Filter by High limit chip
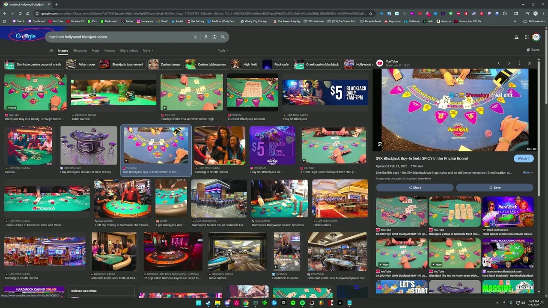 pos(244,64)
